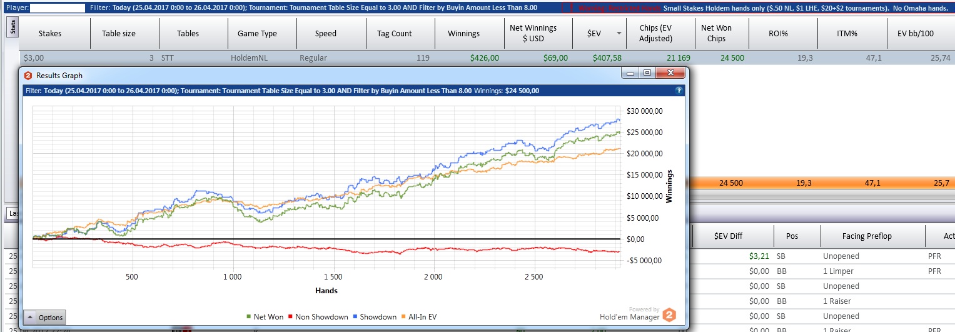Click the Results Graph window title icon
Screen dimensions: 955x332
[x=28, y=75]
